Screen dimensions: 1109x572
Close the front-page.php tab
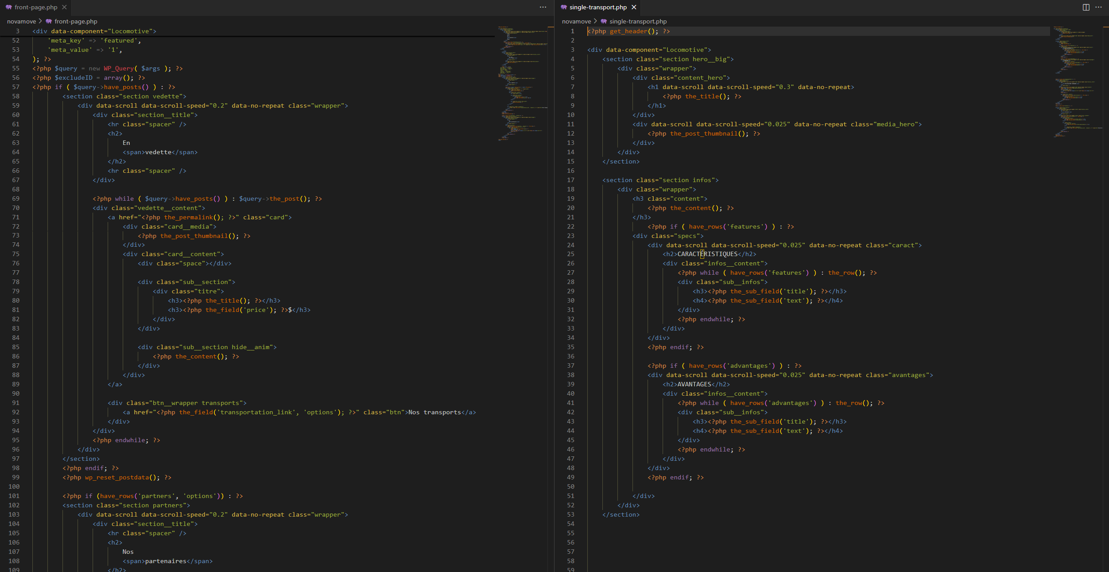(64, 7)
